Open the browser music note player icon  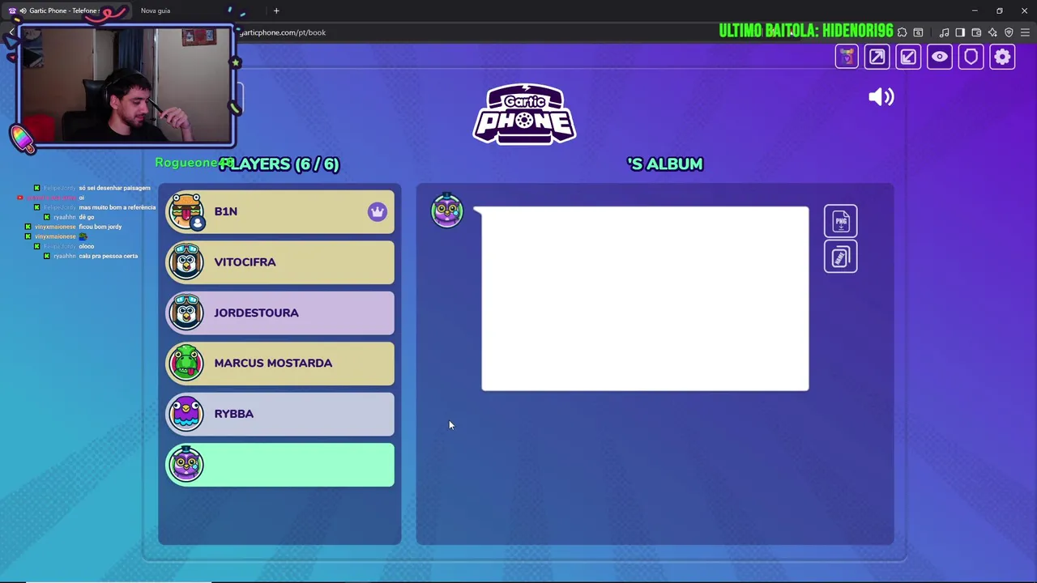tap(944, 32)
